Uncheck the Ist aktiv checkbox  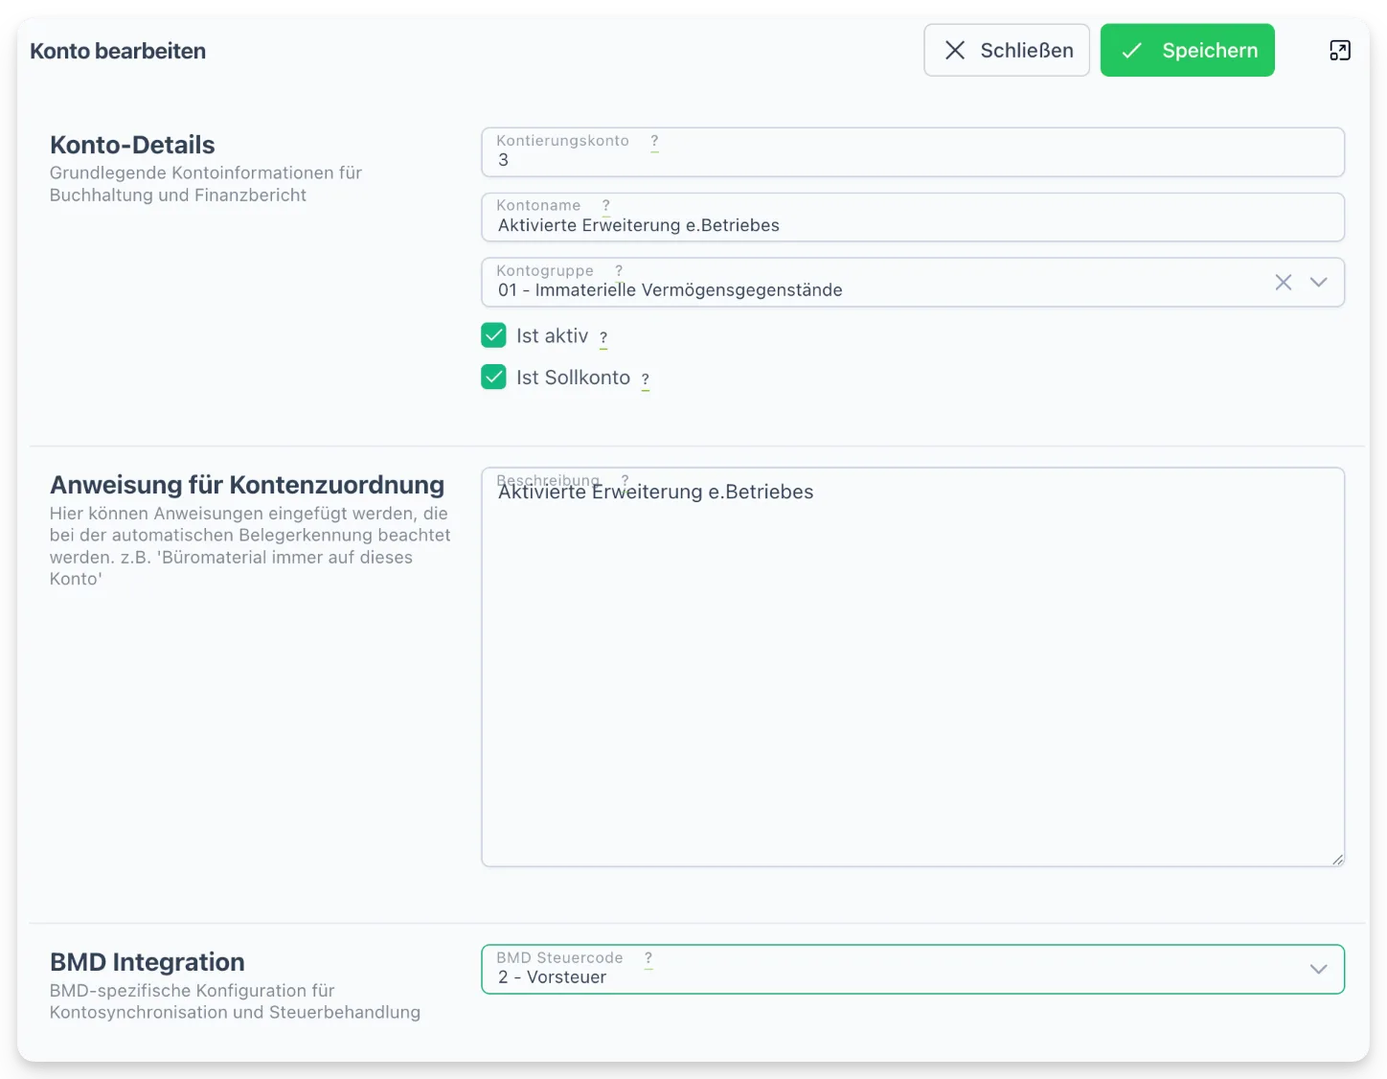click(x=493, y=335)
